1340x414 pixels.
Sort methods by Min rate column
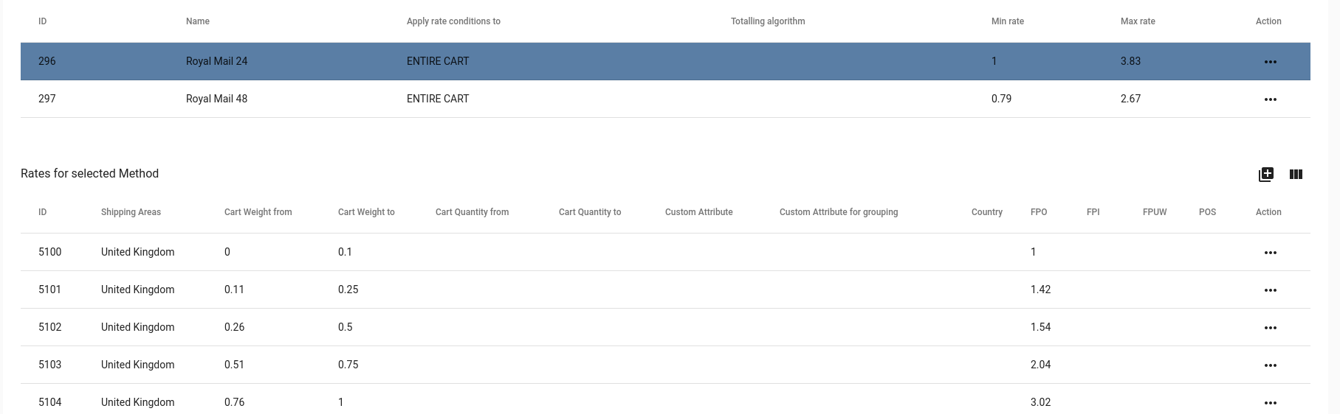1007,21
